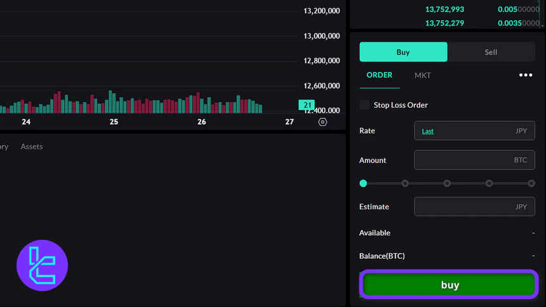The width and height of the screenshot is (546, 307).
Task: Click order book amount 0.00500000
Action: click(519, 10)
